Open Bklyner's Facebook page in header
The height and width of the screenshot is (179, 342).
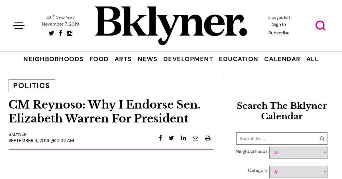coord(60,33)
